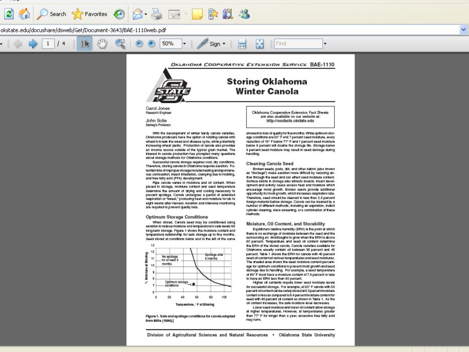Click the author name "Carol Jones"
This screenshot has height=352, width=469.
[158, 108]
